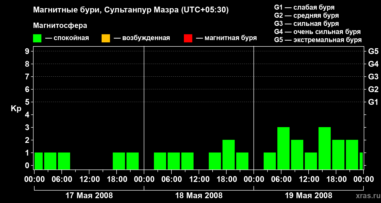Click the Kp 1 bar above 06:00 on 17 May

(64, 161)
